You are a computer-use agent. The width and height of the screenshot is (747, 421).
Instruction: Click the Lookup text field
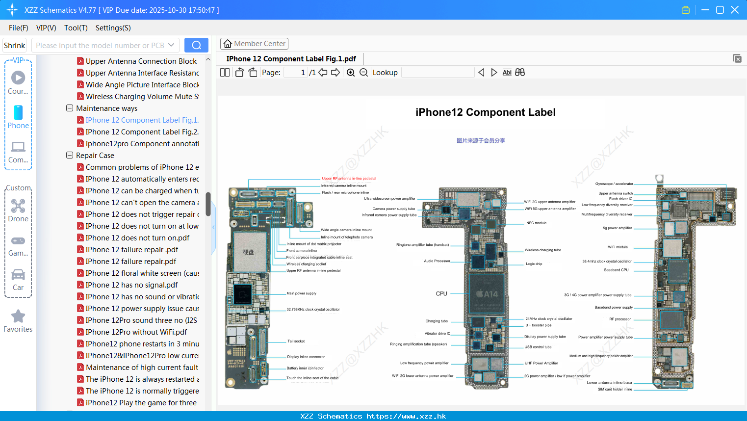coord(438,73)
